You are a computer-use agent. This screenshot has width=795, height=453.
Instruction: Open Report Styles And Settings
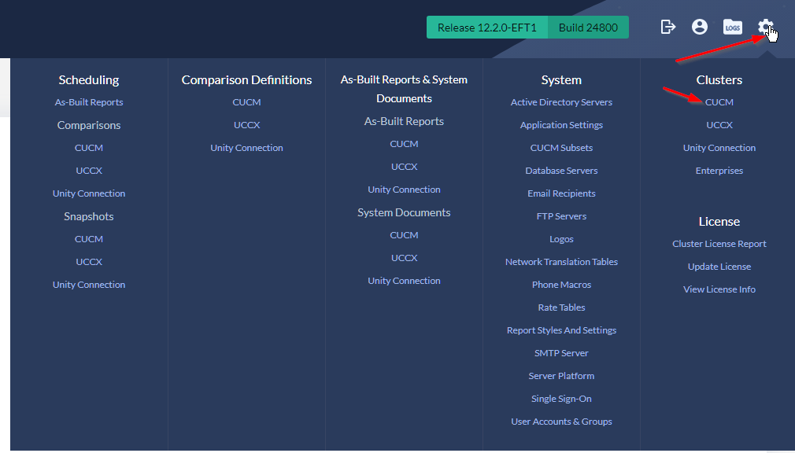click(561, 330)
